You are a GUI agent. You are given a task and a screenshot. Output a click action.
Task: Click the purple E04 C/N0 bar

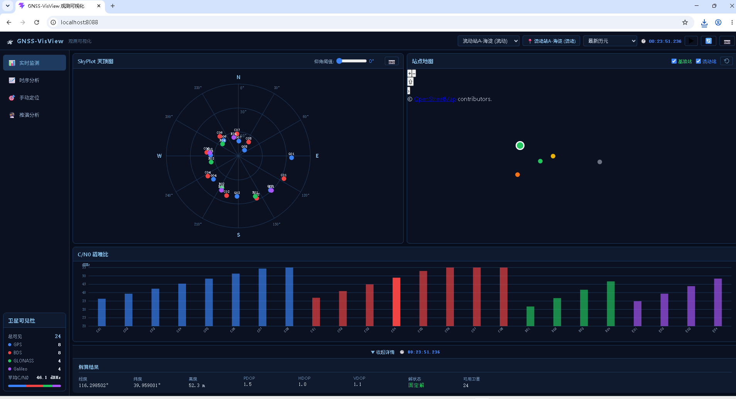(718, 302)
